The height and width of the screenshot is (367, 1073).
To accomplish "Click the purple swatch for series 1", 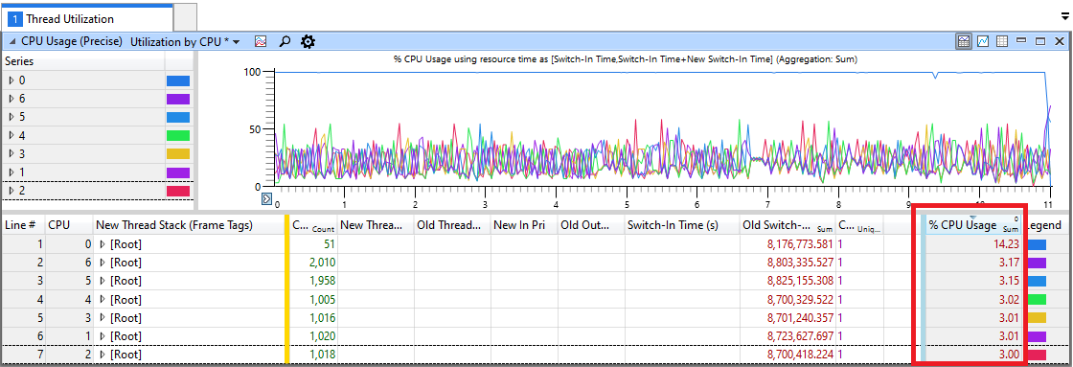I will tap(178, 172).
